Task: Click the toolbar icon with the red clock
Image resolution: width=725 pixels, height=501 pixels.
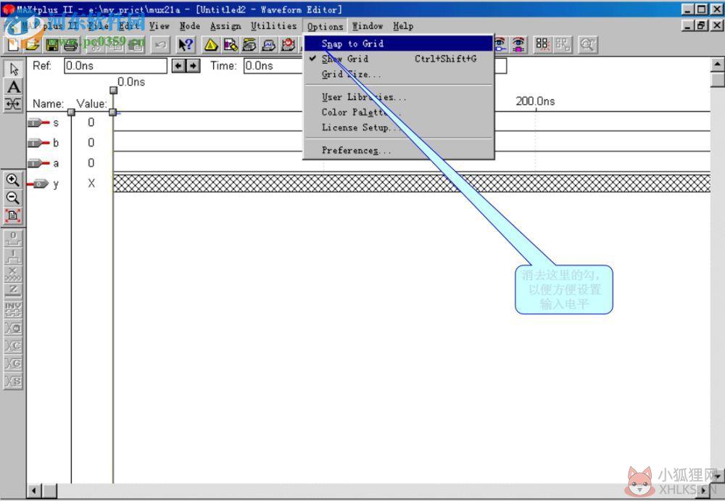Action: [x=288, y=45]
